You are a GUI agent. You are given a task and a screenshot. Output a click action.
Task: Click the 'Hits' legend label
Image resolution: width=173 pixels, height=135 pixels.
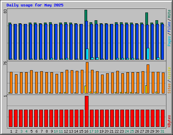click(x=169, y=14)
